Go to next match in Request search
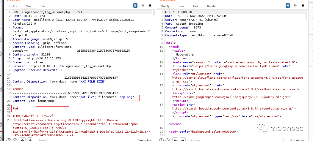Viewport: 313px width, 141px height. (x=30, y=140)
